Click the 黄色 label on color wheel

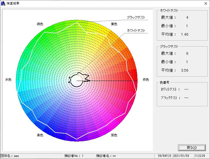114,24
